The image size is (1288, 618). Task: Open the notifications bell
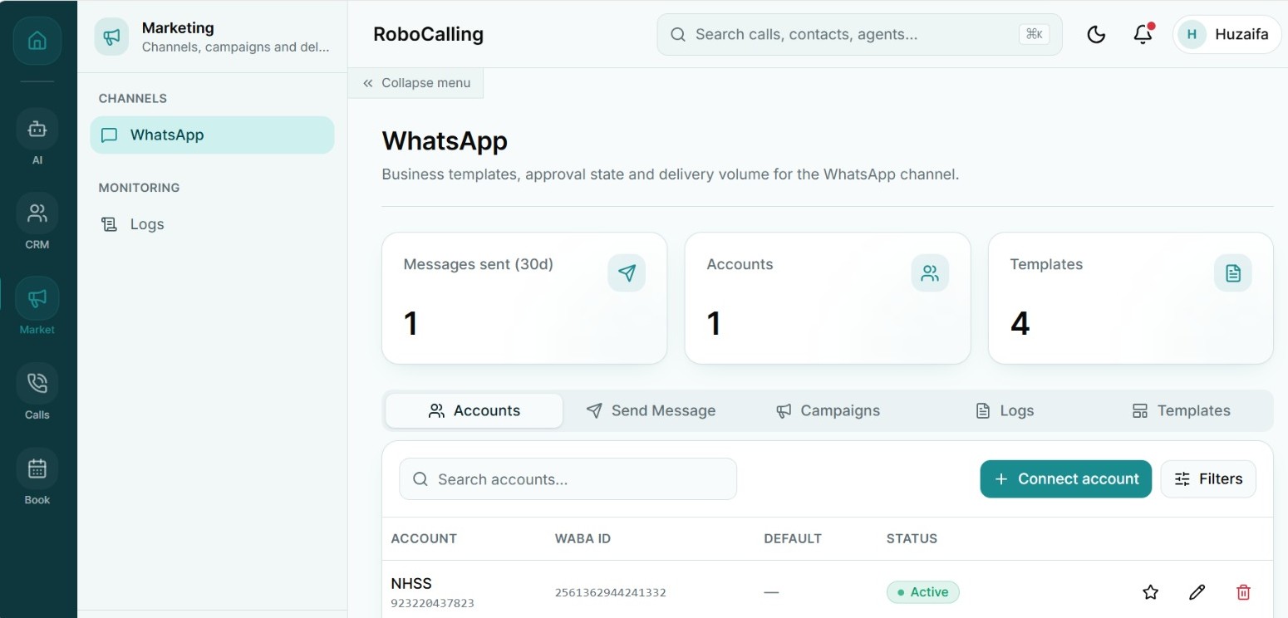[x=1143, y=34]
